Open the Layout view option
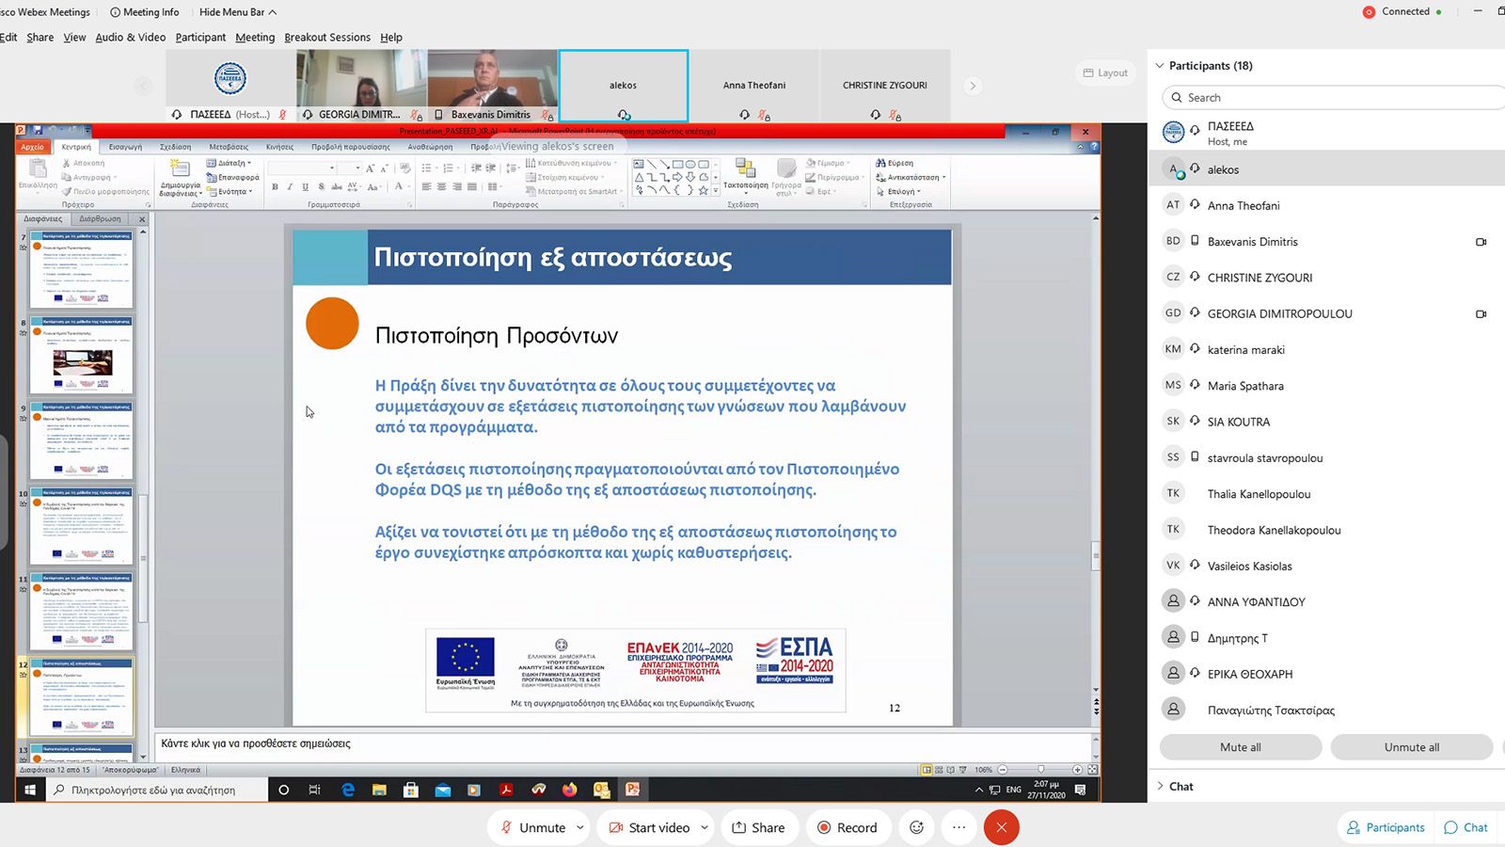Image resolution: width=1505 pixels, height=847 pixels. (1105, 72)
